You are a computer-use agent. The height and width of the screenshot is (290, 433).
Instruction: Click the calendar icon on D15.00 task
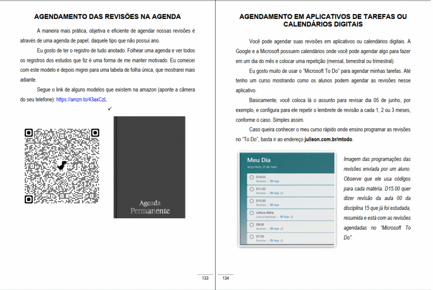point(272,205)
